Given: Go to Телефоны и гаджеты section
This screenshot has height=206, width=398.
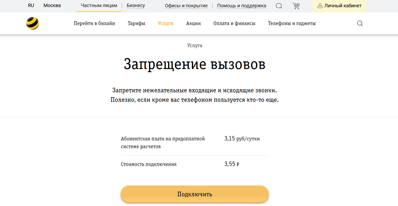Looking at the screenshot, I should click(x=292, y=23).
